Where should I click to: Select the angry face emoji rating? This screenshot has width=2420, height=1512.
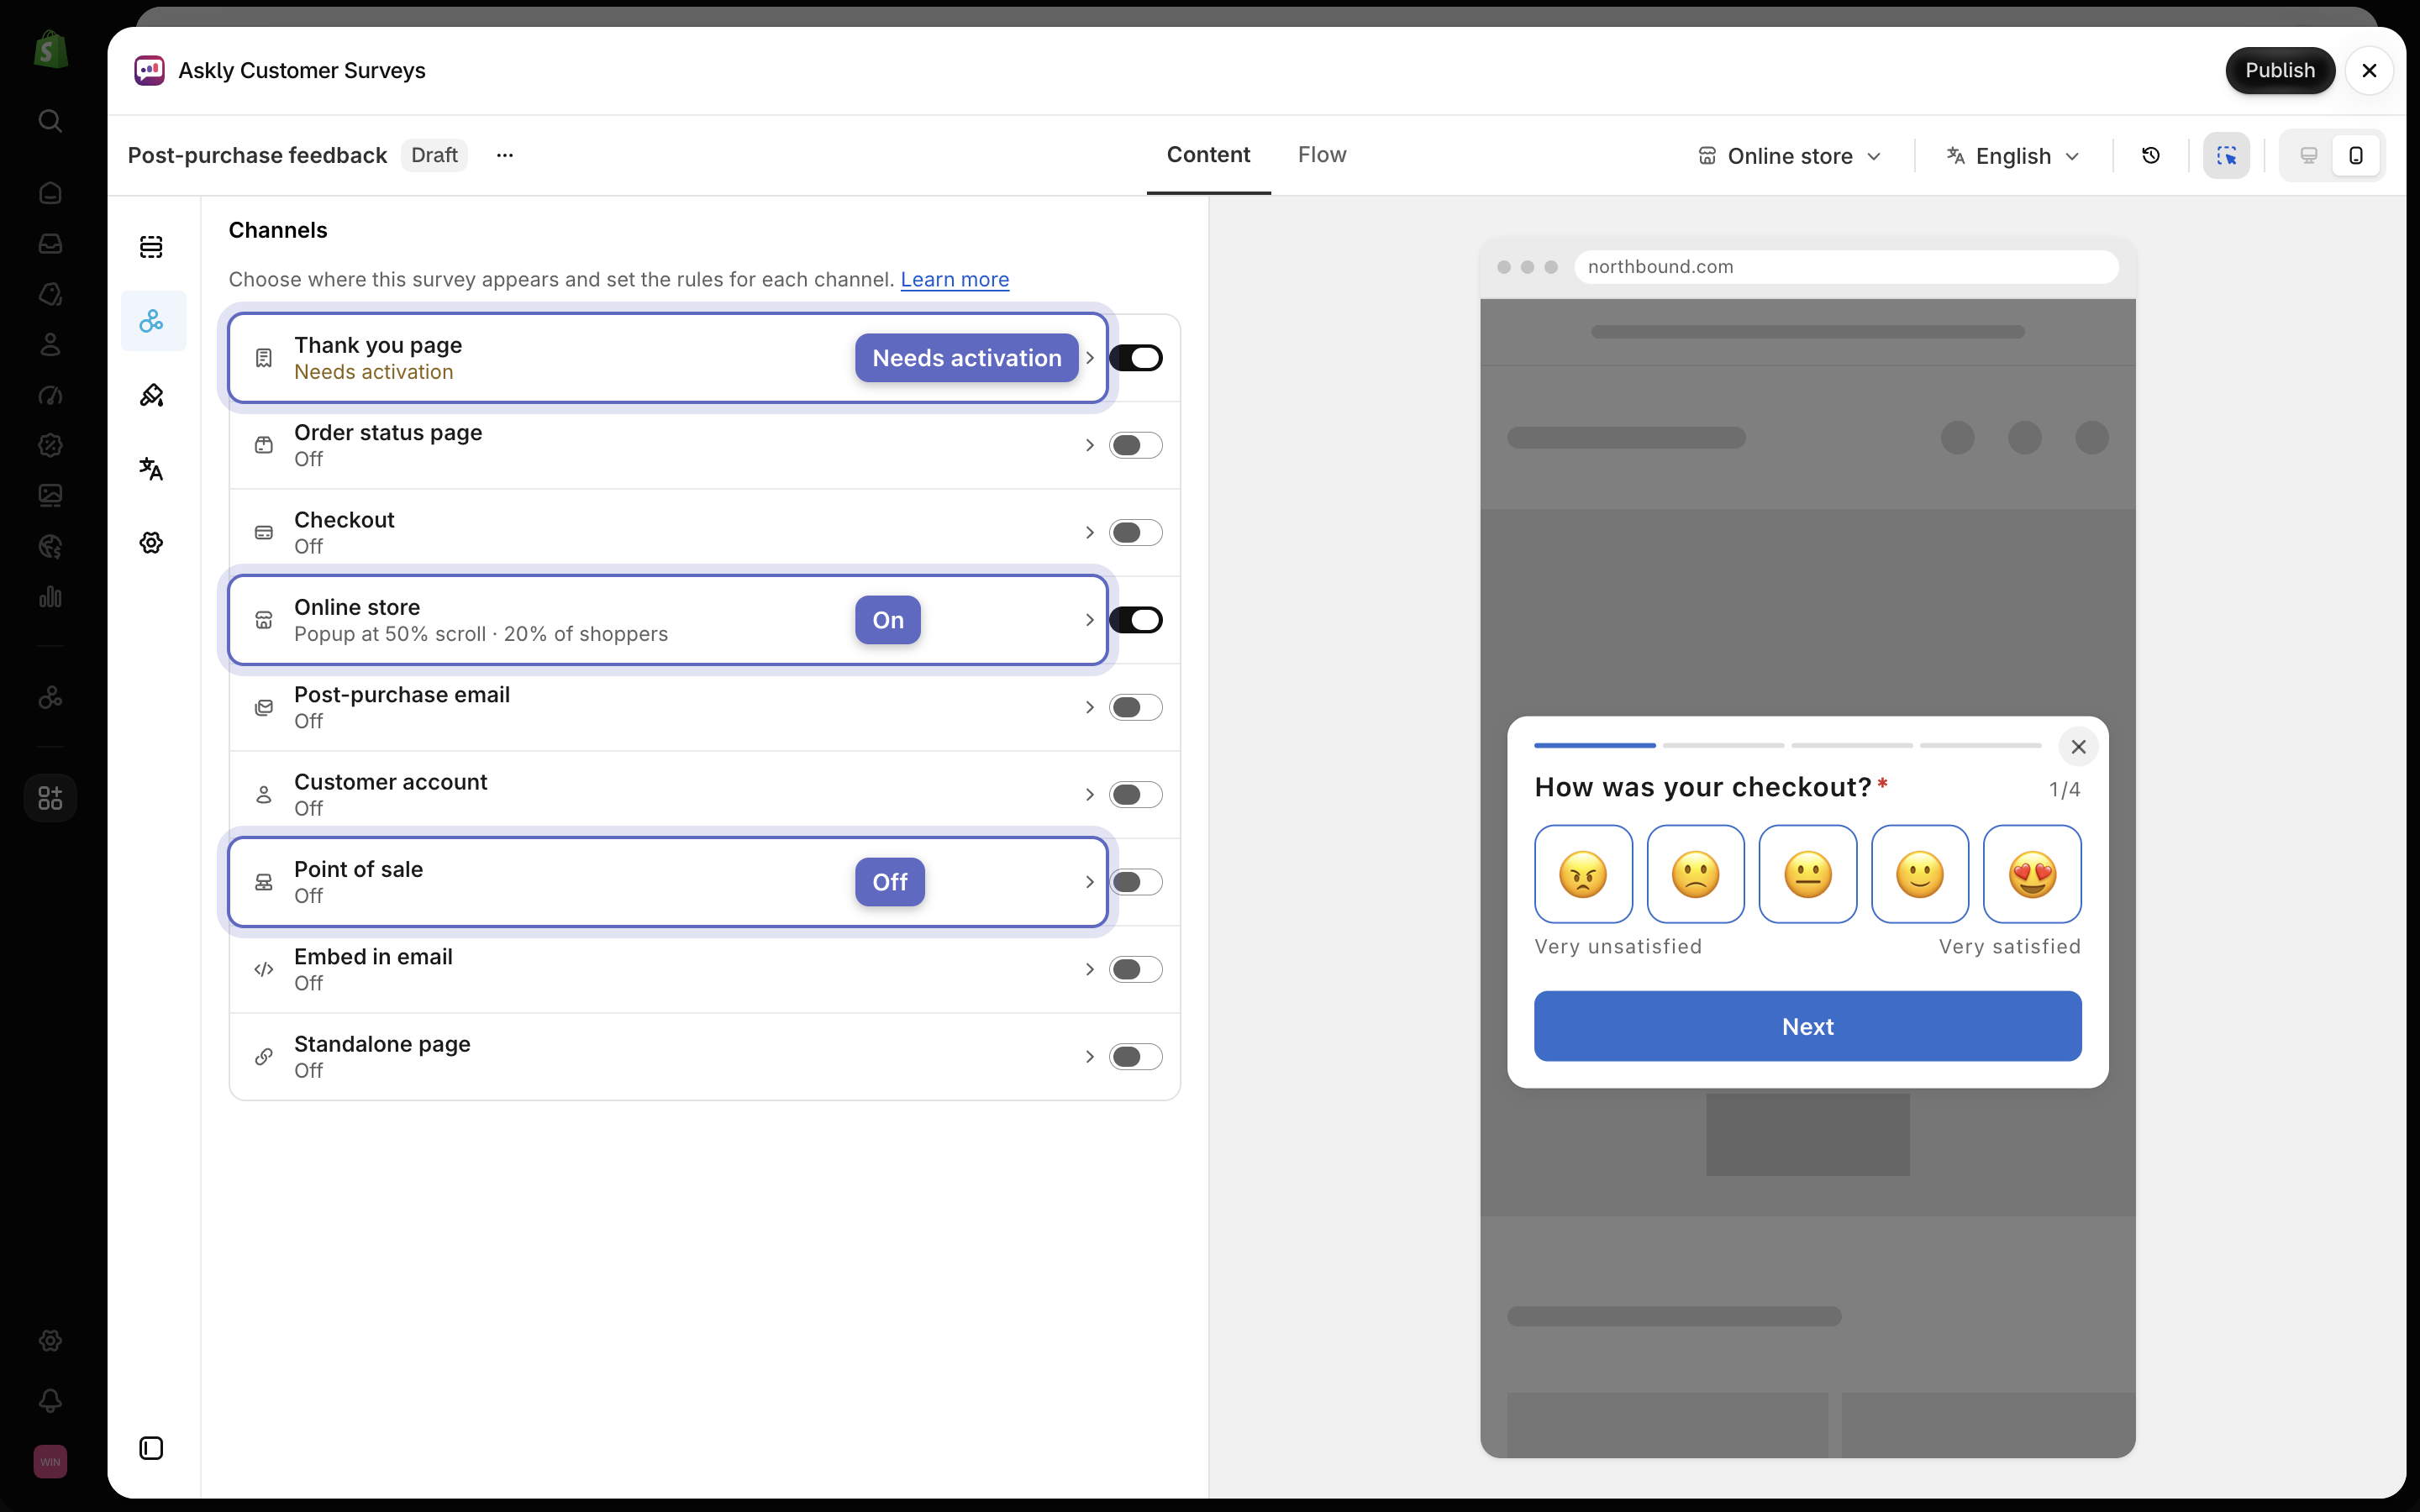pyautogui.click(x=1584, y=874)
